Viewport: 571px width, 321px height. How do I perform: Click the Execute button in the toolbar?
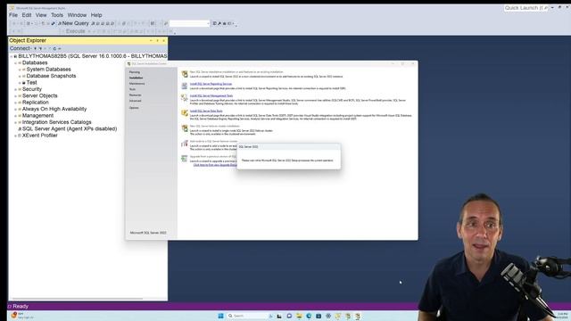[75, 31]
